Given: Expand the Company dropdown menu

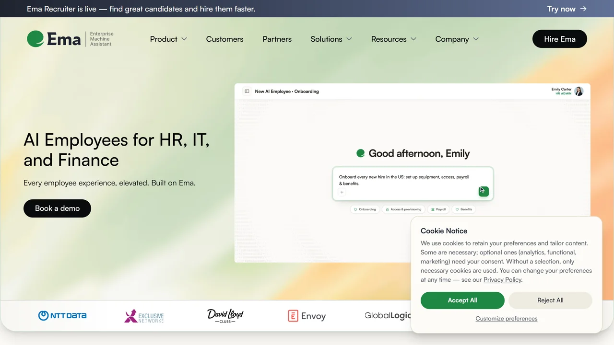Looking at the screenshot, I should point(457,39).
